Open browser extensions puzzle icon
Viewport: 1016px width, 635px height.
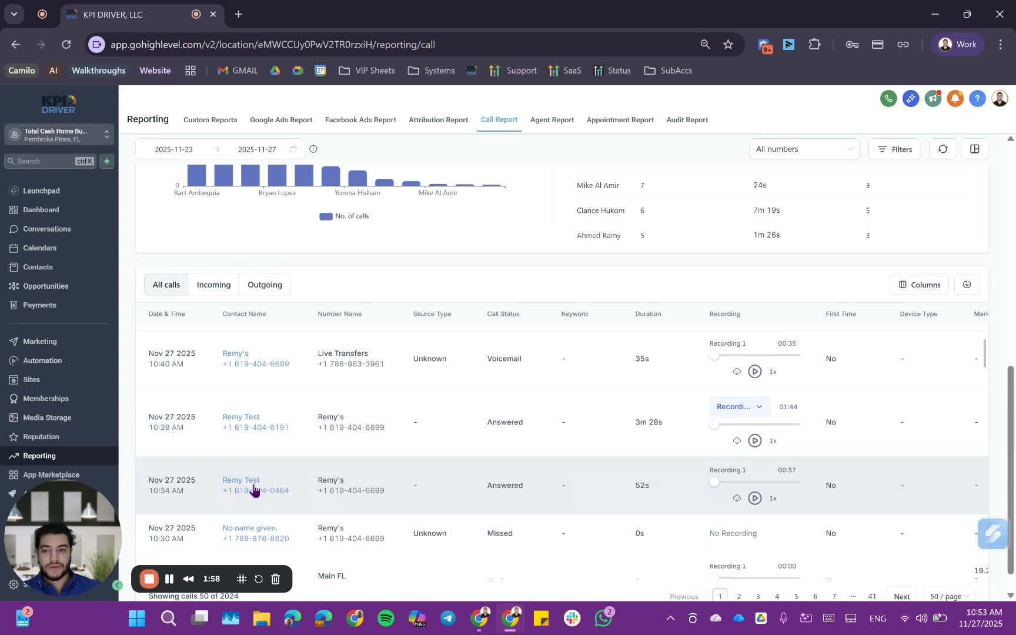pos(814,45)
